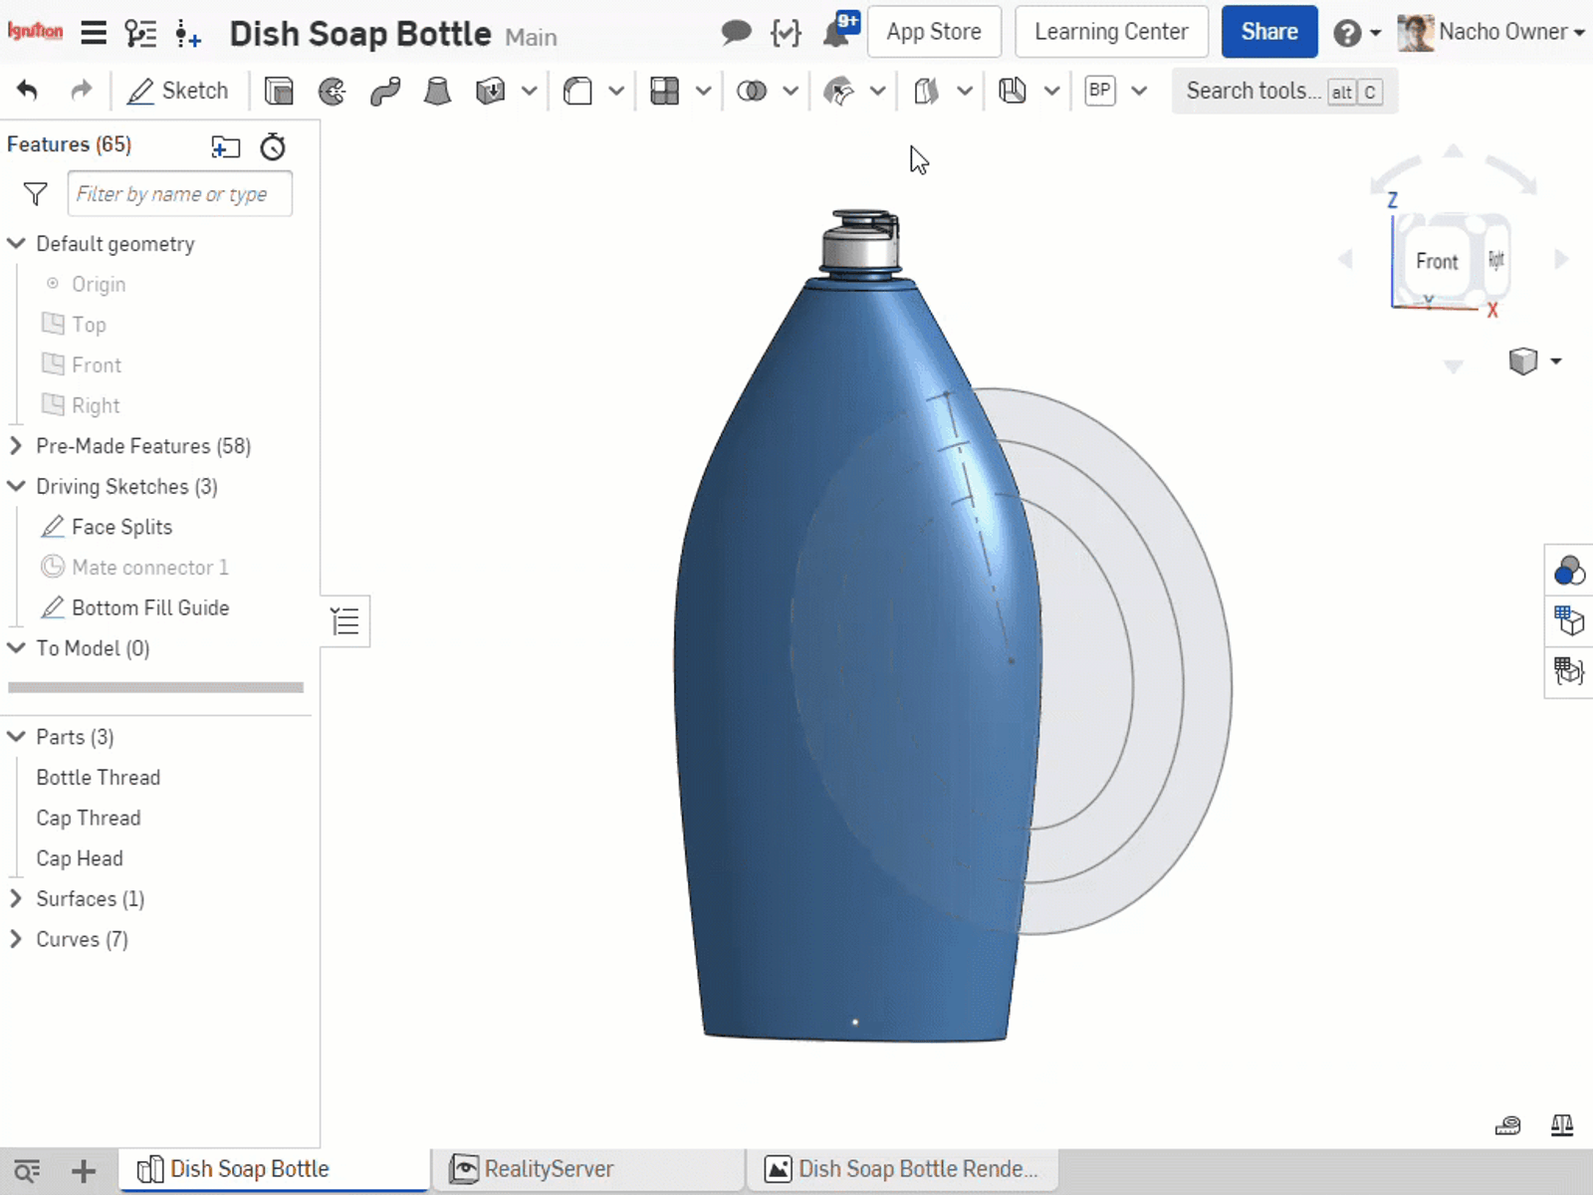This screenshot has width=1593, height=1195.
Task: Open the mass properties scale icon
Action: tap(1562, 1125)
